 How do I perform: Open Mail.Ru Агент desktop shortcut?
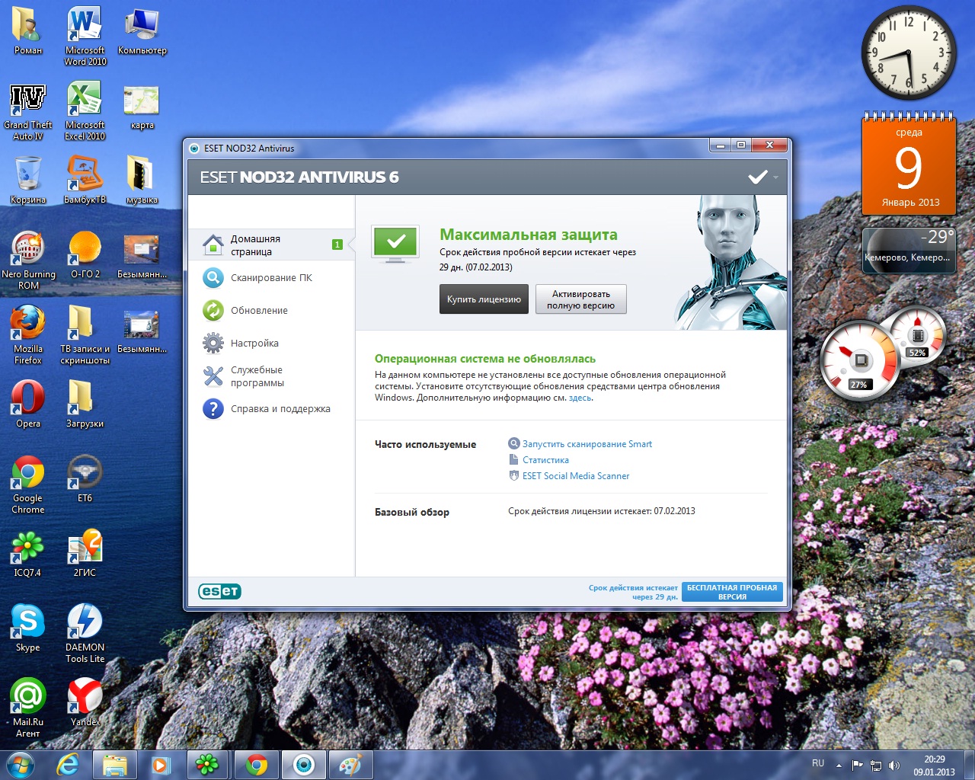pos(28,708)
